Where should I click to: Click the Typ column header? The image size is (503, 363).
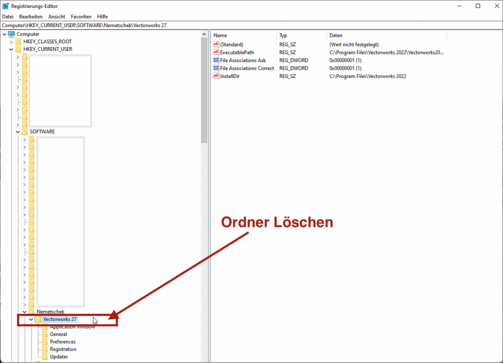(x=301, y=35)
